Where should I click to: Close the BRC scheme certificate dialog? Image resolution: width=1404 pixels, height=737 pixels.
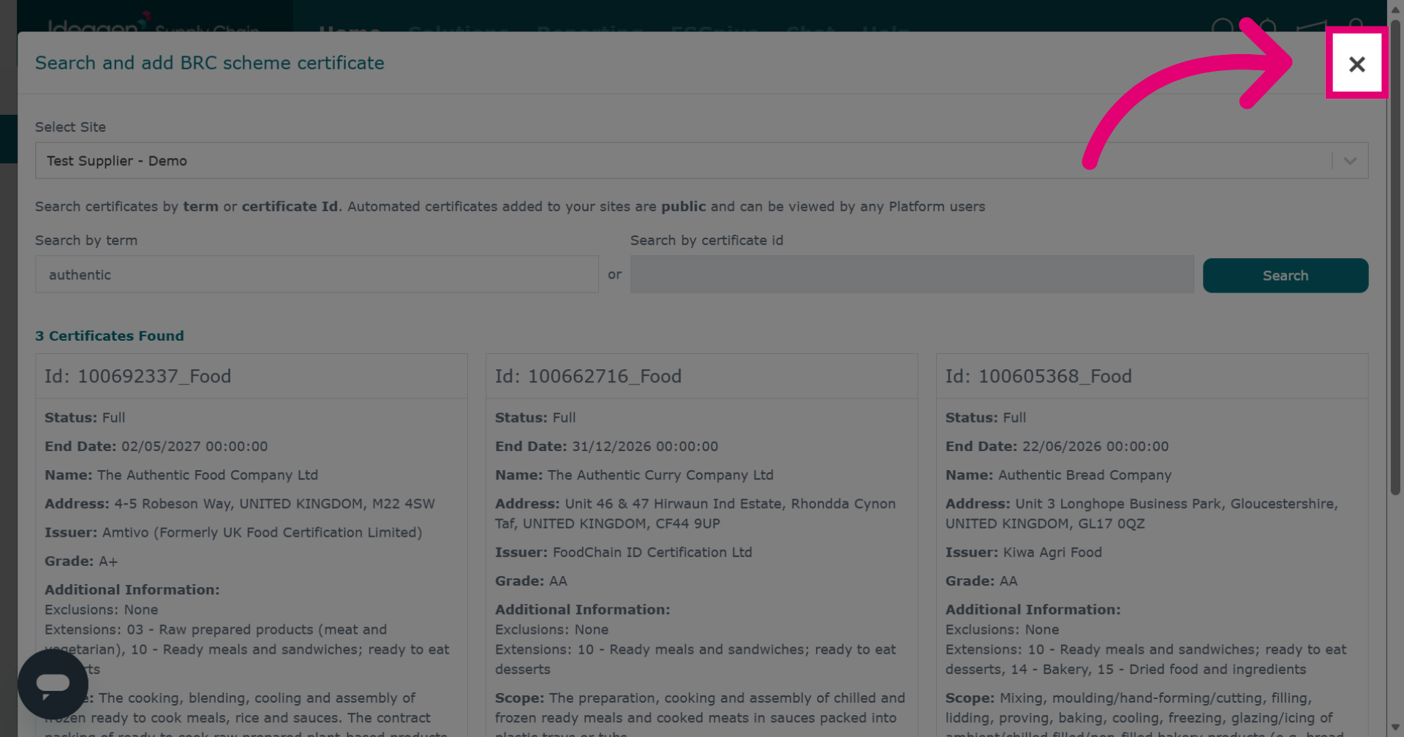[1356, 64]
